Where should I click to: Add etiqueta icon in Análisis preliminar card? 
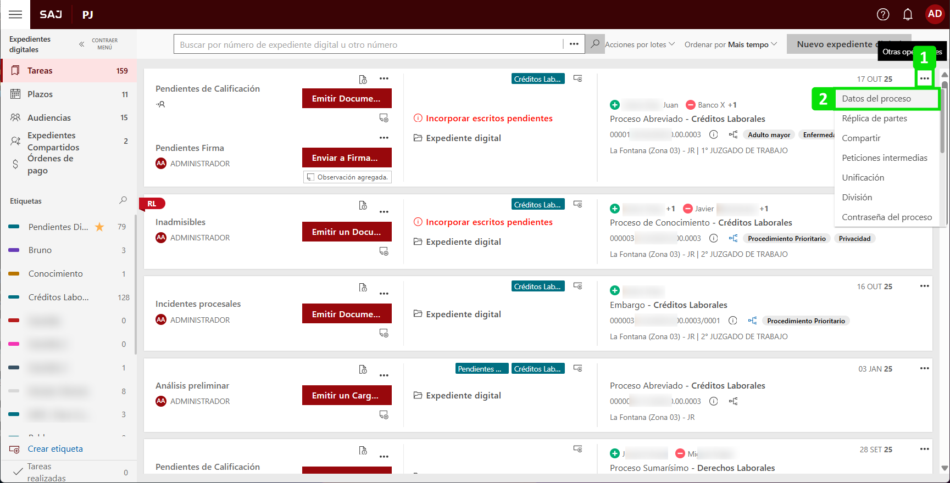coord(577,368)
